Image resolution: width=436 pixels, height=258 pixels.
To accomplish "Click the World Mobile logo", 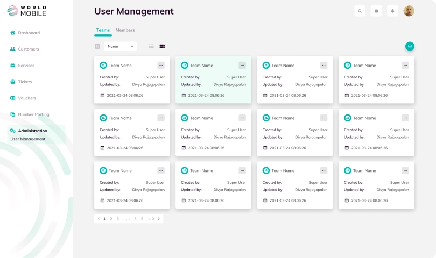I will [x=27, y=10].
